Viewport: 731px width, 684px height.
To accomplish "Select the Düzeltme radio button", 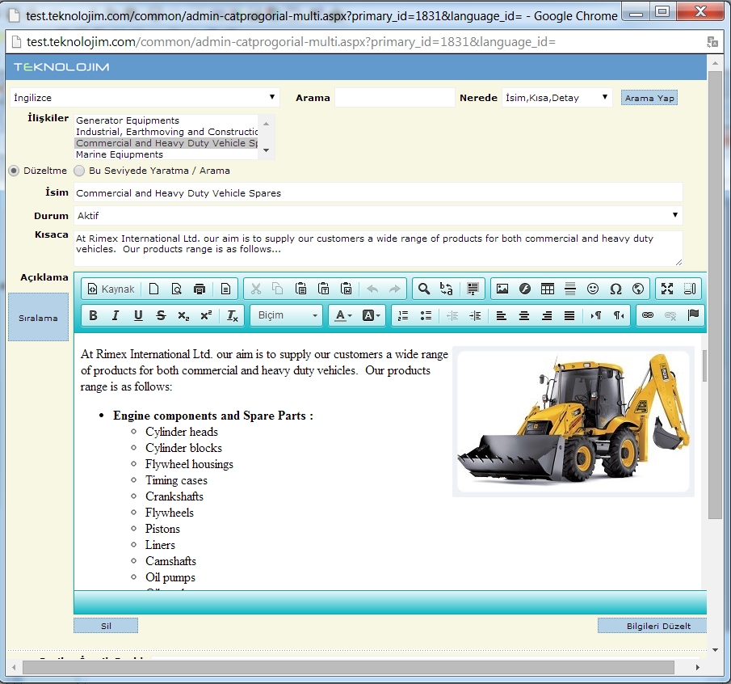I will 14,171.
